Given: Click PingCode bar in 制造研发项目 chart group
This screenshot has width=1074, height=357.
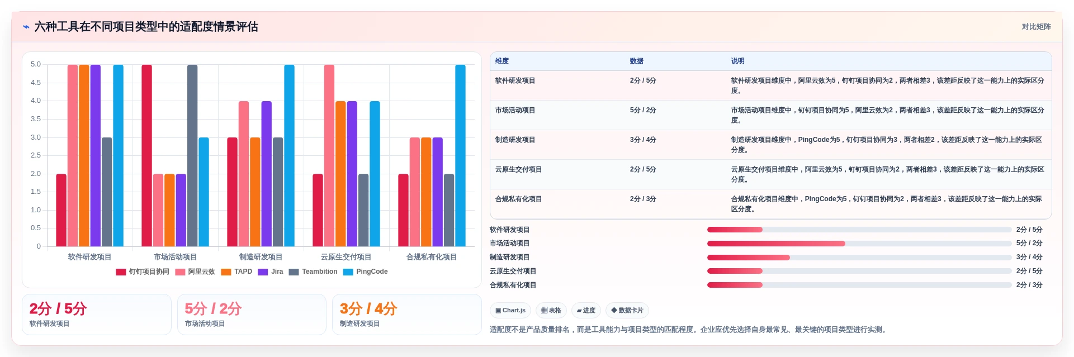Looking at the screenshot, I should point(289,155).
